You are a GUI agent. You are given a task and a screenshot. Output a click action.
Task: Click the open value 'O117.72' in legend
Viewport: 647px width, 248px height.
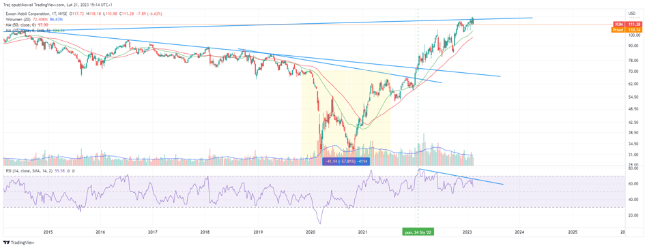point(76,14)
